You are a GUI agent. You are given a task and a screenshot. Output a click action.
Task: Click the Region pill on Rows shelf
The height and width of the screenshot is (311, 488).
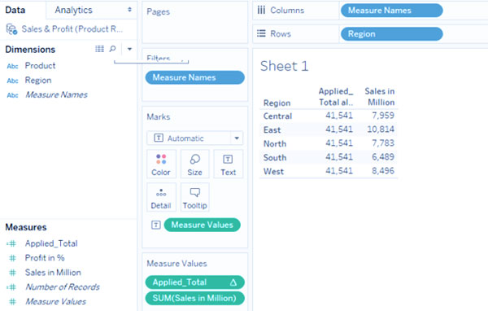point(392,34)
